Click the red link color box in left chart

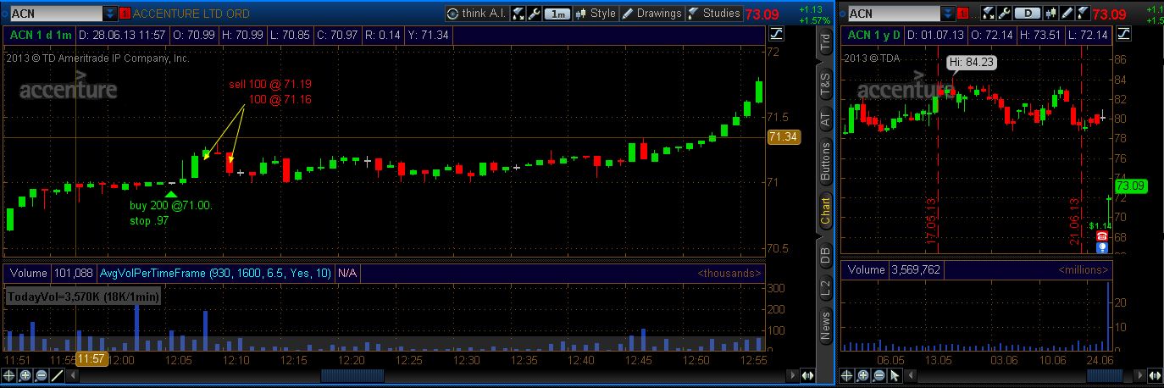click(125, 14)
